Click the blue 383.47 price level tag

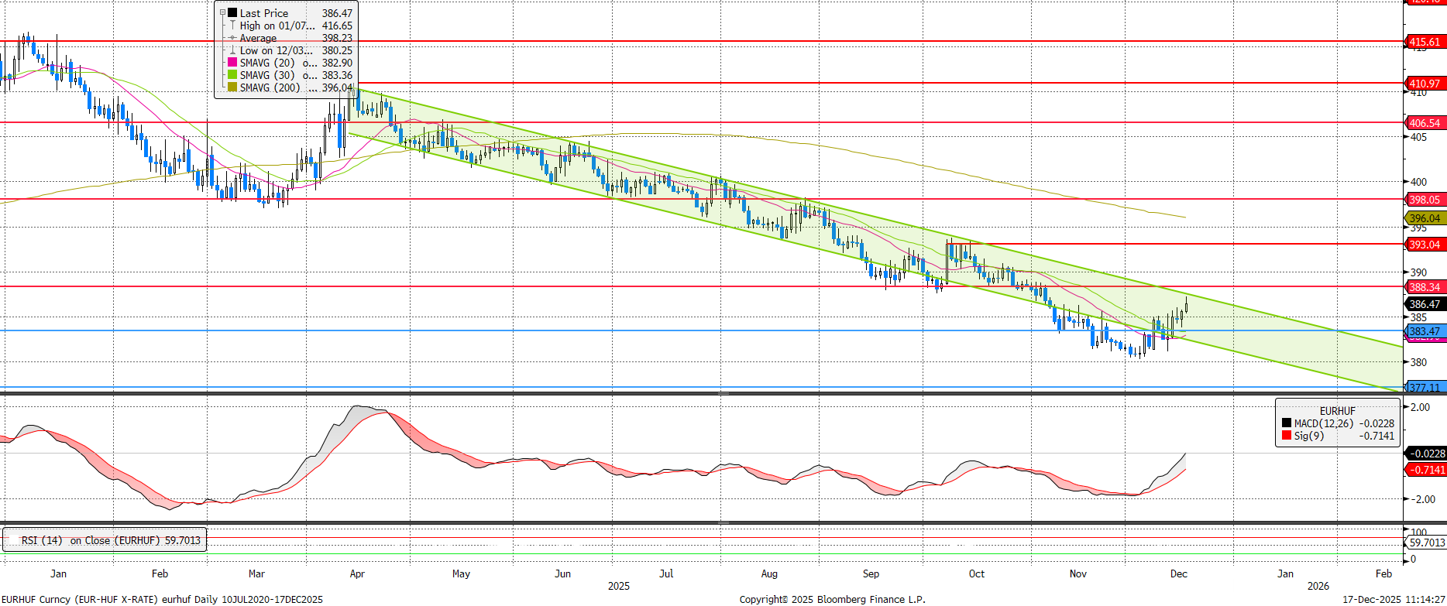click(x=1425, y=331)
